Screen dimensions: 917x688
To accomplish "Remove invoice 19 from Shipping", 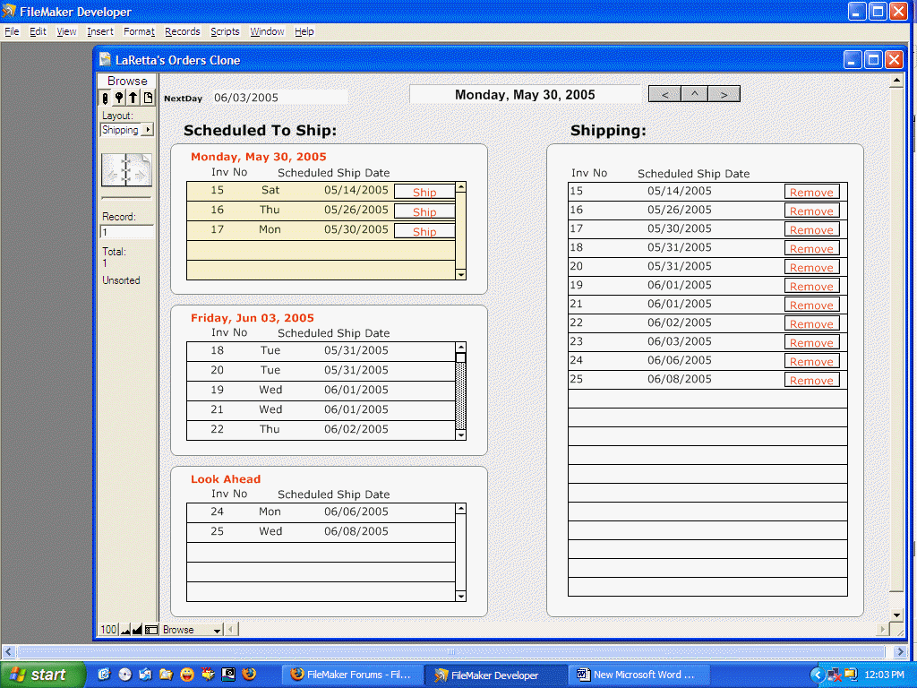I will coord(811,286).
